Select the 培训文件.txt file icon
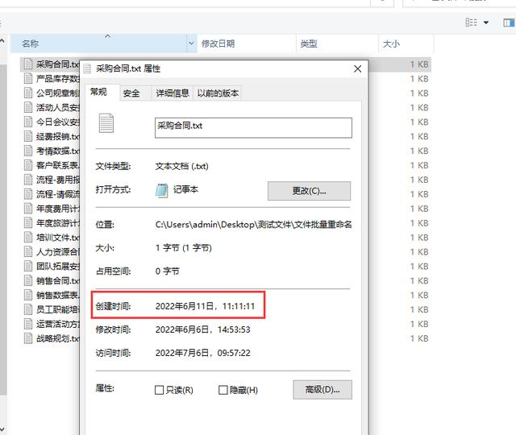The image size is (516, 435). (28, 238)
